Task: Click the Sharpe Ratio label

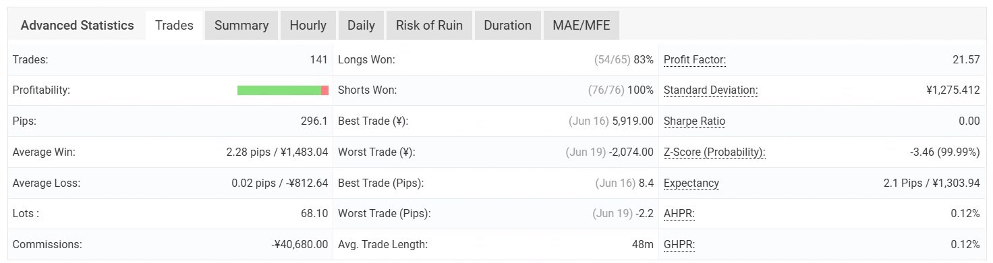Action: pos(695,121)
